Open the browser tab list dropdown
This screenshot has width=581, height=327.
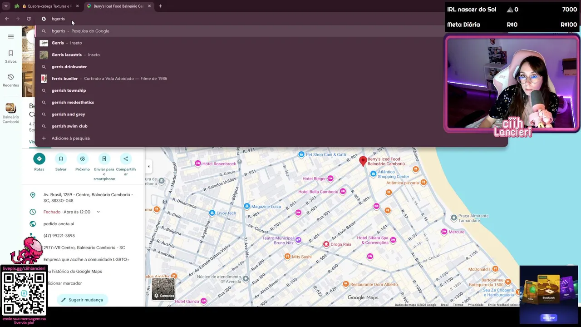(6, 6)
